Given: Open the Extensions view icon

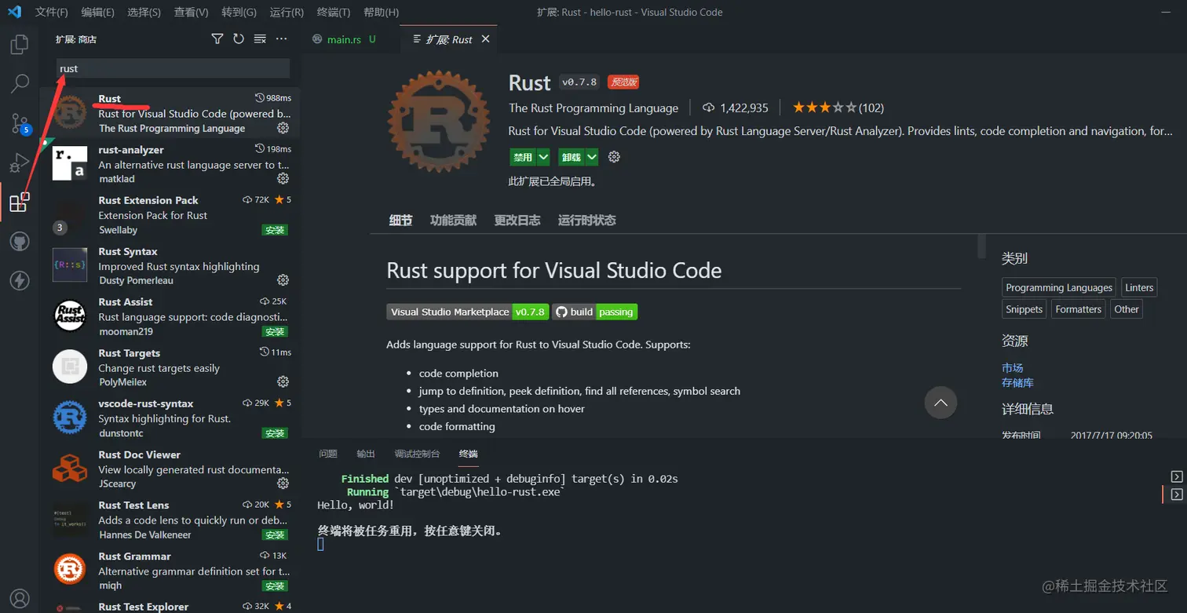Looking at the screenshot, I should (20, 203).
